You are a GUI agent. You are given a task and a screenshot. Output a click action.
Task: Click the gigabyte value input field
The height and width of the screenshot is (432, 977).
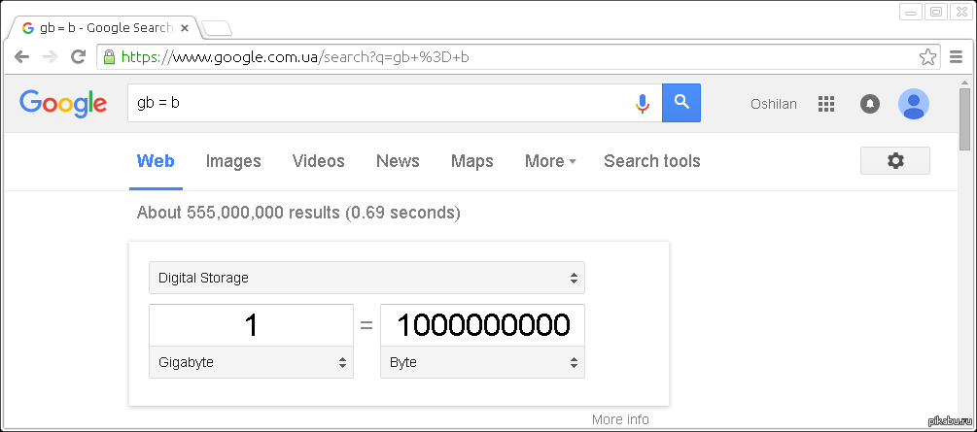coord(251,325)
